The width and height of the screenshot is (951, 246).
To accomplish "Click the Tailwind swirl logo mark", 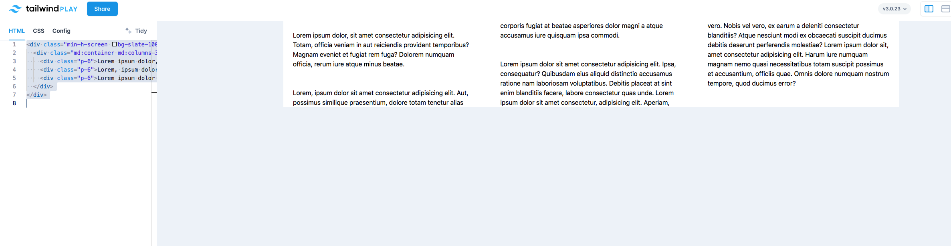I will [x=15, y=8].
